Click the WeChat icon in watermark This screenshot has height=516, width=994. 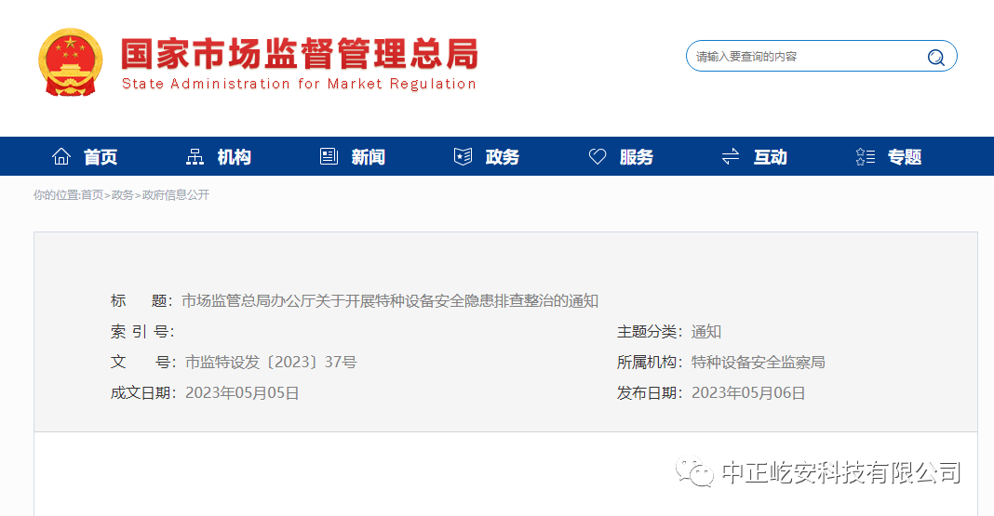click(x=694, y=472)
